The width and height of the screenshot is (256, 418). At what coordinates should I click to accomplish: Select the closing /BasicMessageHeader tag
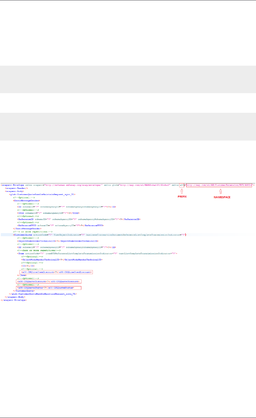27,228
